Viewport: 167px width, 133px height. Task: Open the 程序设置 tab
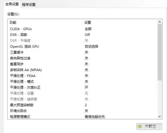point(29,5)
